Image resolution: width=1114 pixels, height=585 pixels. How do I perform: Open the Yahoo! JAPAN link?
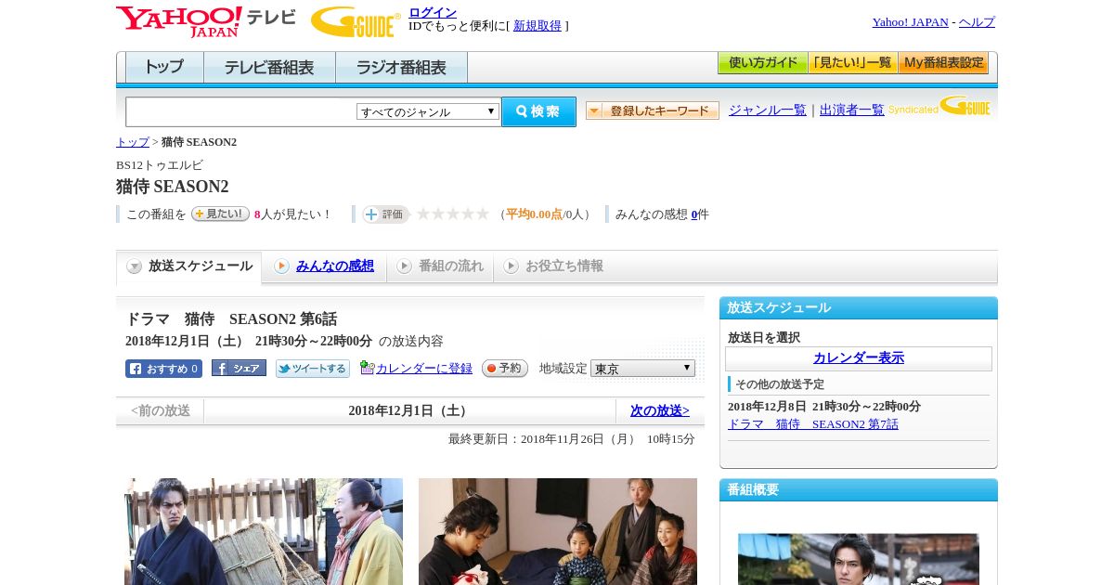tap(910, 22)
